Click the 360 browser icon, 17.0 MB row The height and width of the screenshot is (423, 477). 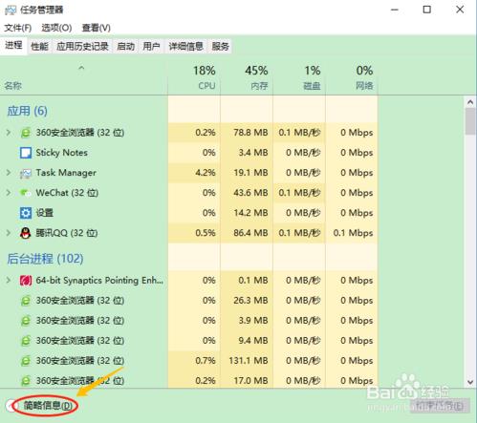(26, 381)
